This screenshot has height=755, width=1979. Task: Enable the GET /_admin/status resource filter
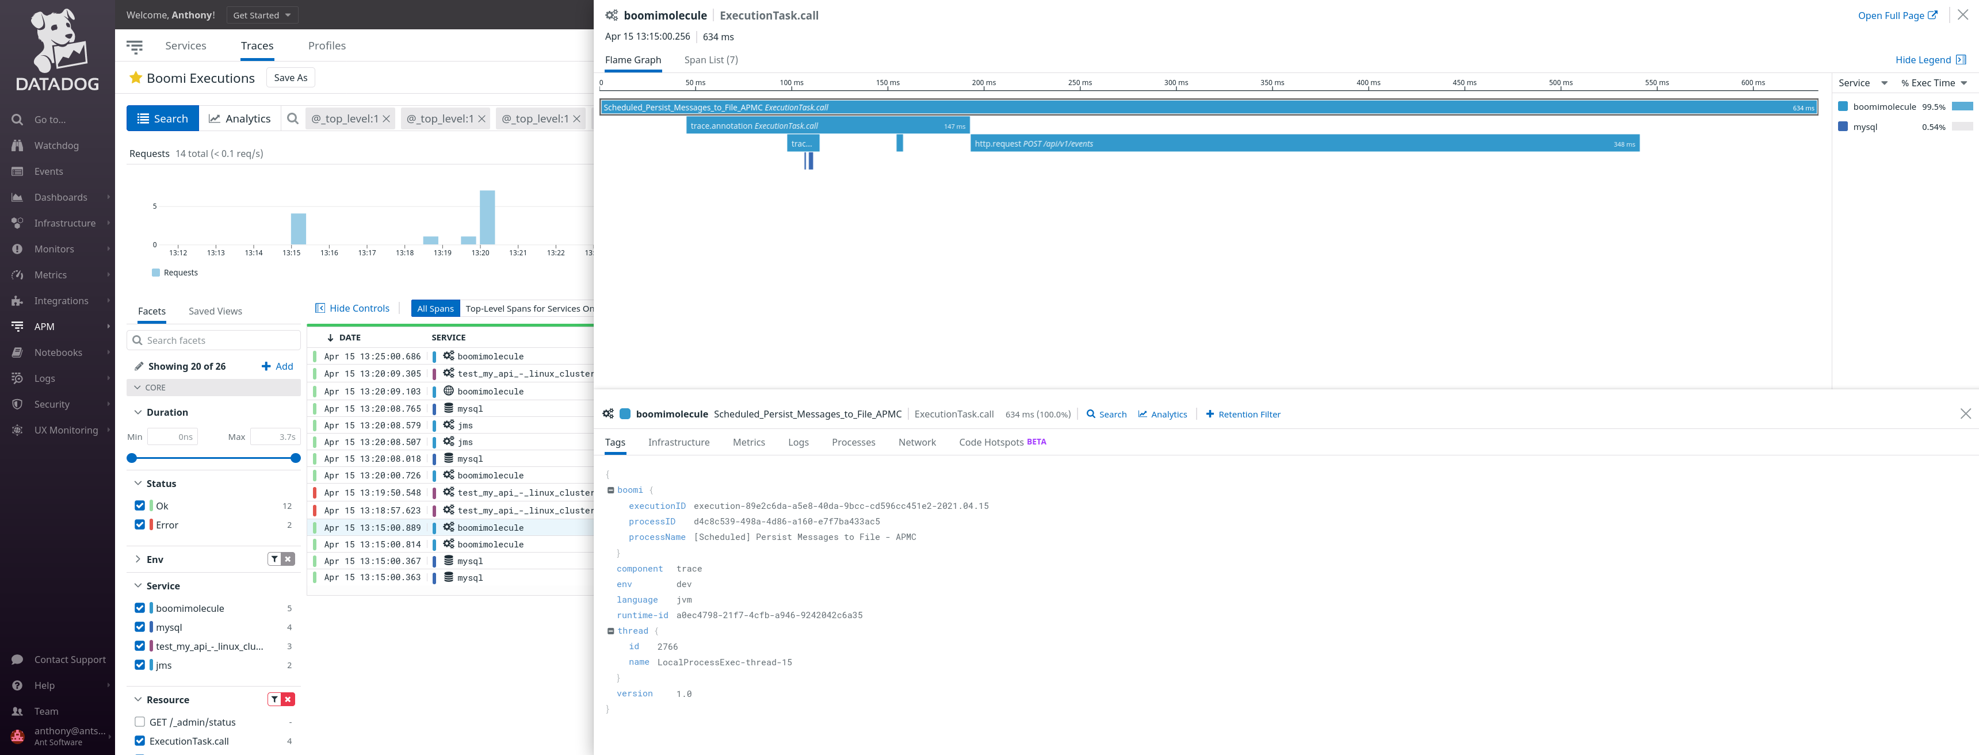coord(140,721)
